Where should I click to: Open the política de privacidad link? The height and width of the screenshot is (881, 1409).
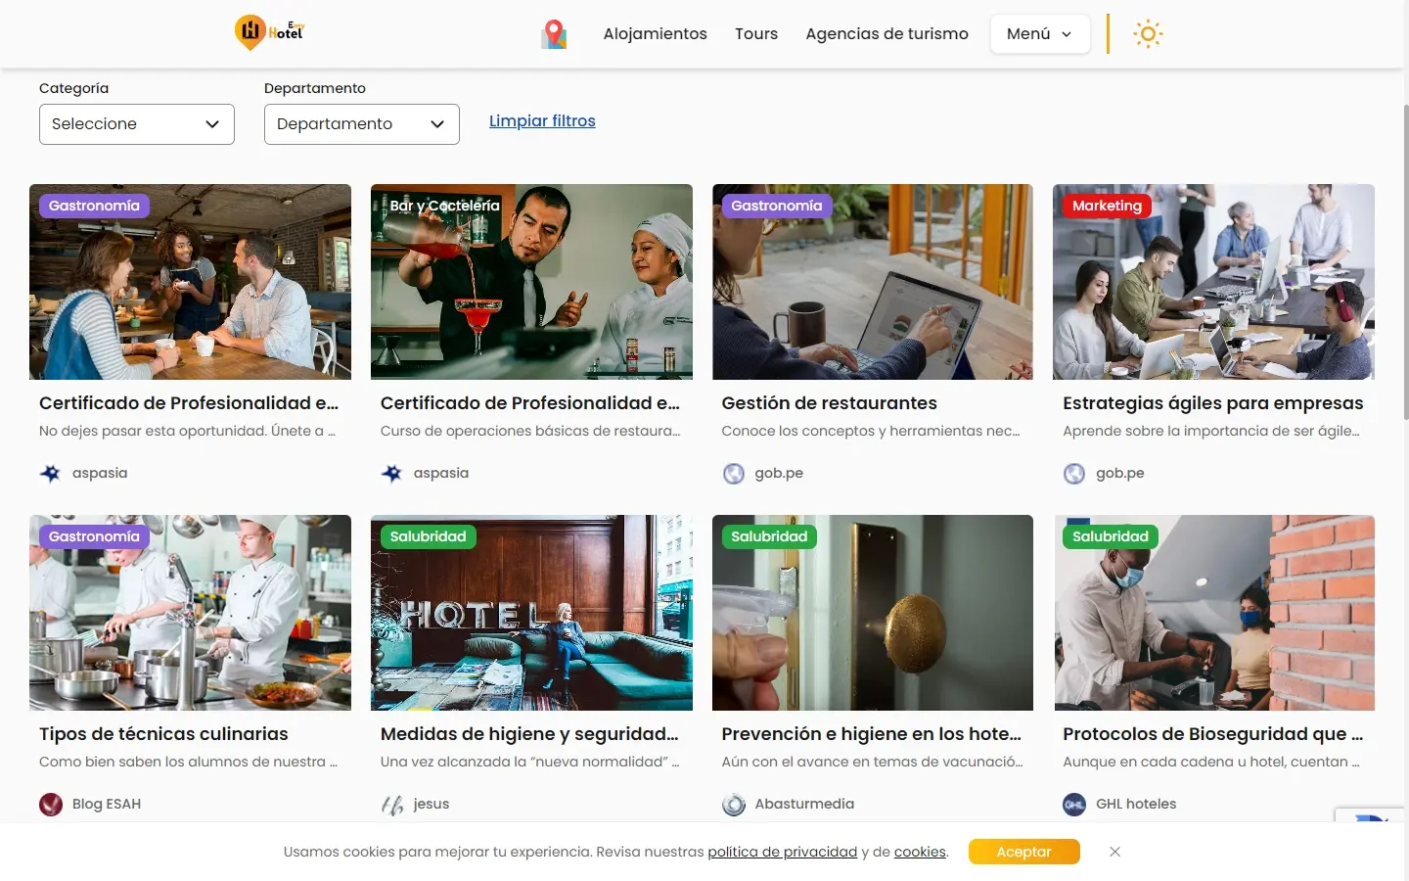coord(782,852)
